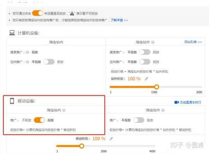209x154 pixels.
Task: Click the video camera icon by 无线直通车技巧
Action: [x=176, y=102]
